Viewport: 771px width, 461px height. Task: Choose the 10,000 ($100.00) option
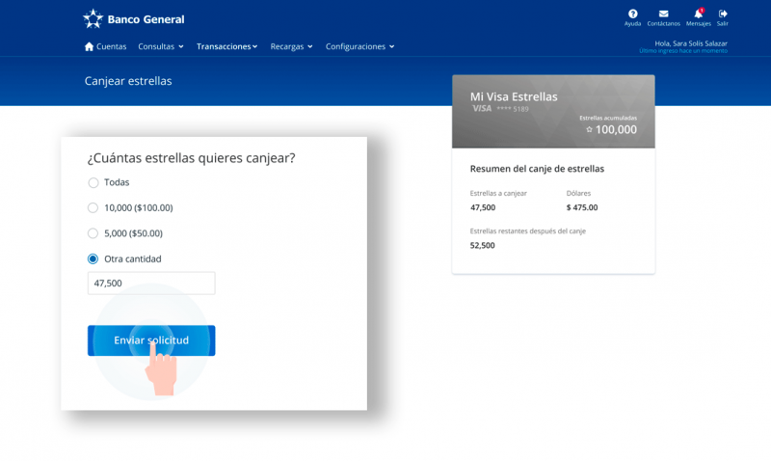tap(93, 207)
